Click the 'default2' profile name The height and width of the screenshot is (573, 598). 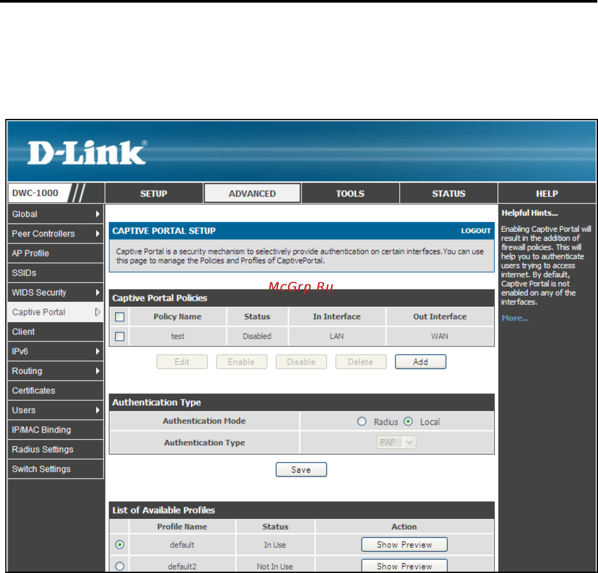tap(182, 566)
